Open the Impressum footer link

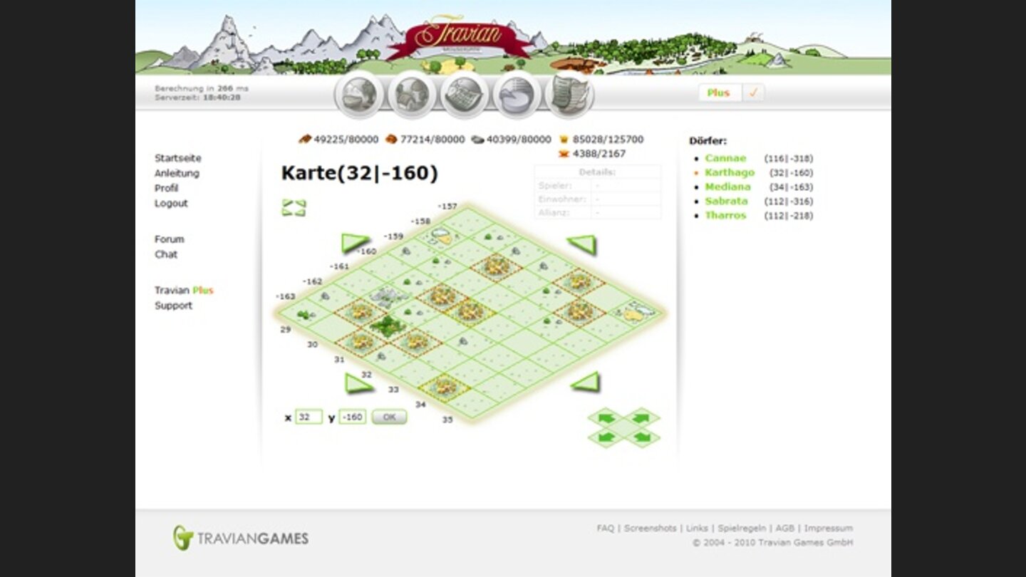[x=829, y=529]
